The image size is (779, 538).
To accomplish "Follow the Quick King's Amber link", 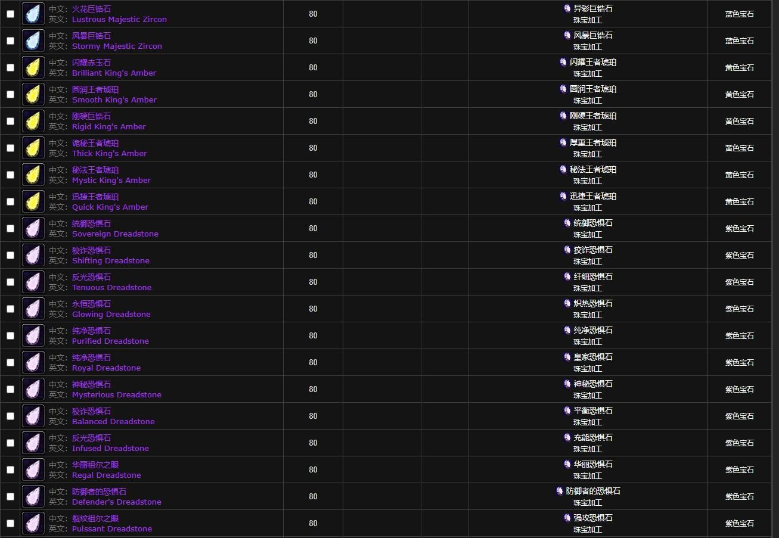I will pos(110,207).
